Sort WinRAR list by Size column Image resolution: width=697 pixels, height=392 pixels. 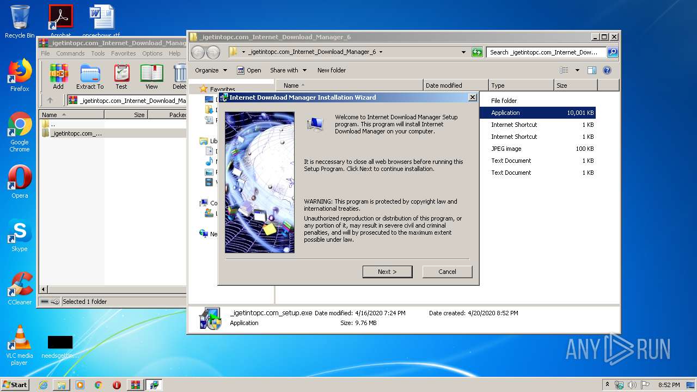(126, 115)
